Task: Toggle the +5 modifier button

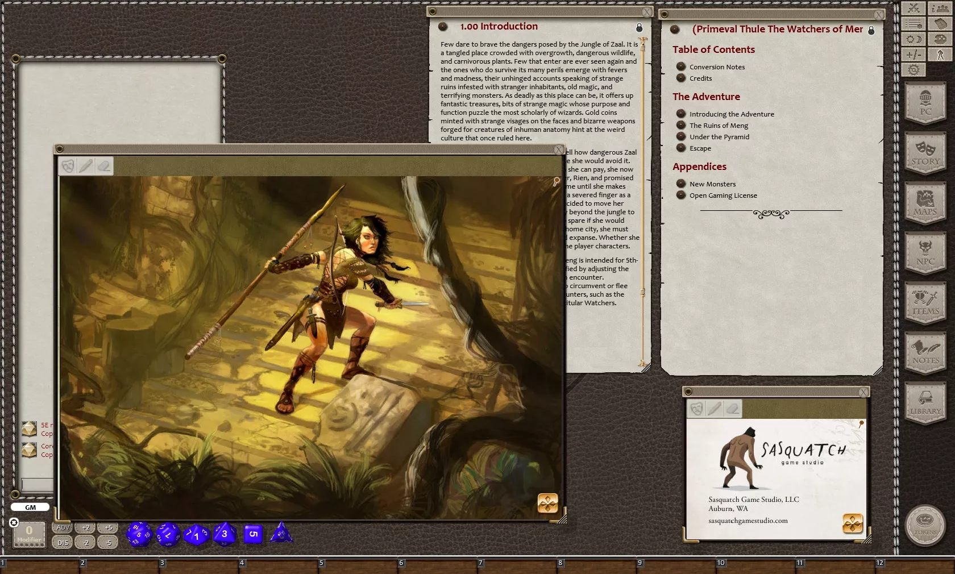Action: (109, 527)
